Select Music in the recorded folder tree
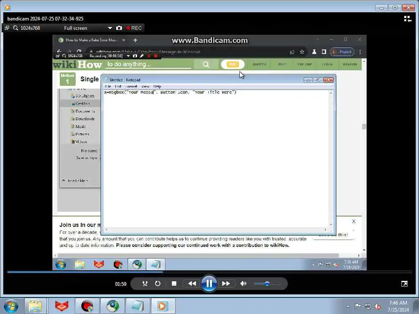This screenshot has width=419, height=314. click(78, 126)
